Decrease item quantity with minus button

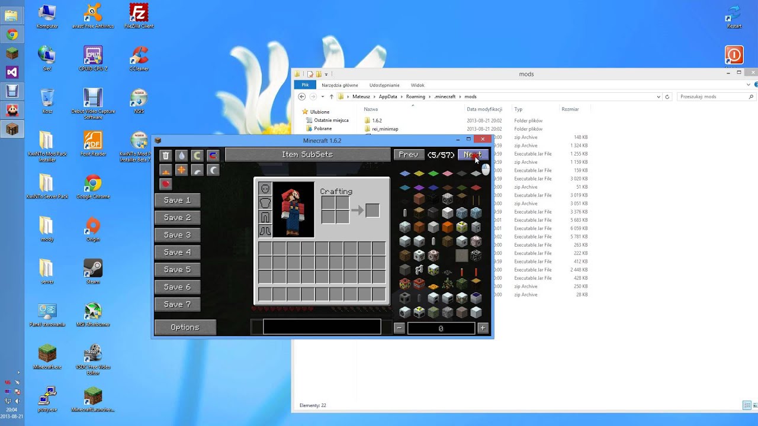point(400,328)
